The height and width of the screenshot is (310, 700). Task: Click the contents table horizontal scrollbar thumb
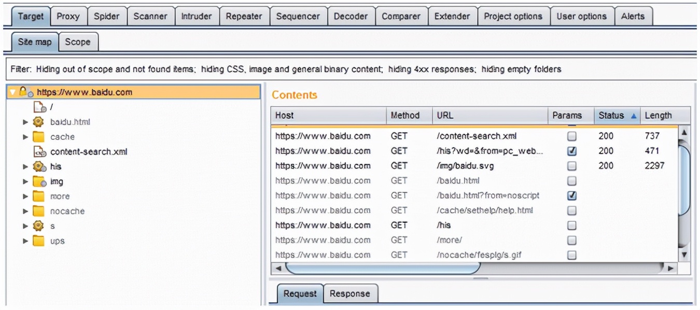(383, 268)
